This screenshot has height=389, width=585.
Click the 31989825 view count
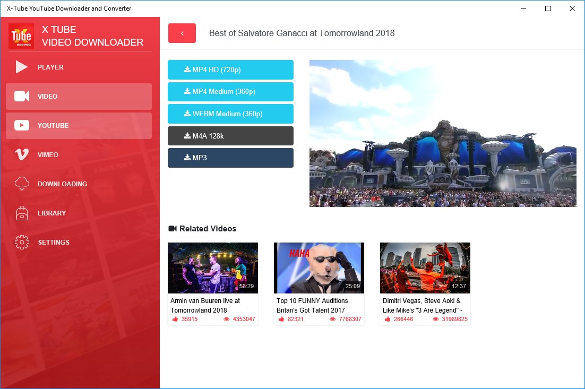pos(455,319)
